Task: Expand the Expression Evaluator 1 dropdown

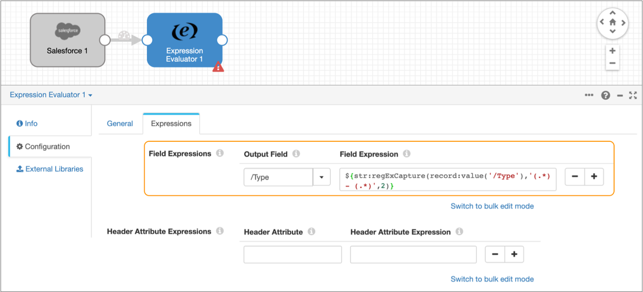Action: tap(51, 95)
